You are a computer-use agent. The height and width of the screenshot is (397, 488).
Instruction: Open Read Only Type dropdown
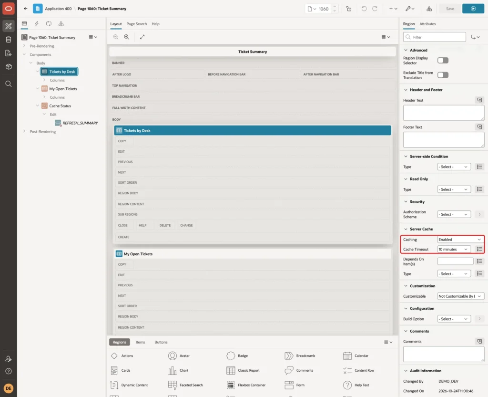click(x=454, y=189)
